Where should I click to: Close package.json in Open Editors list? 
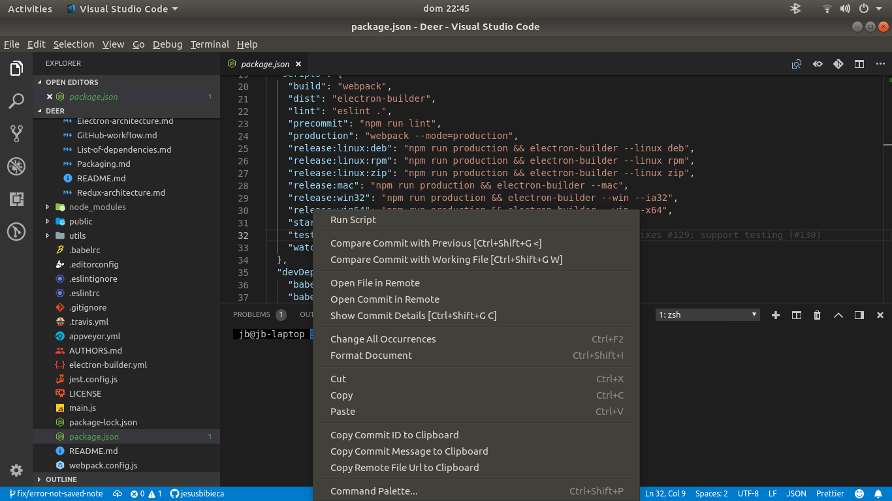click(50, 97)
